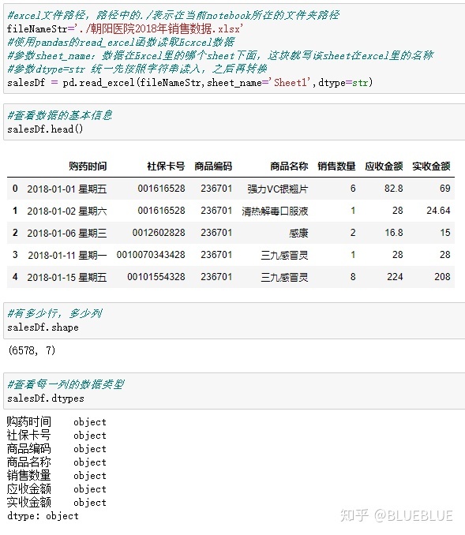Click actual amount 69 in row 0

point(445,189)
